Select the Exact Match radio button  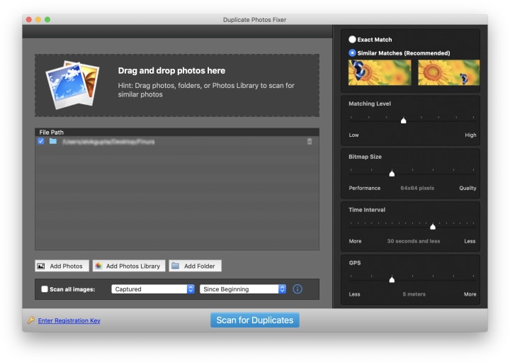352,40
